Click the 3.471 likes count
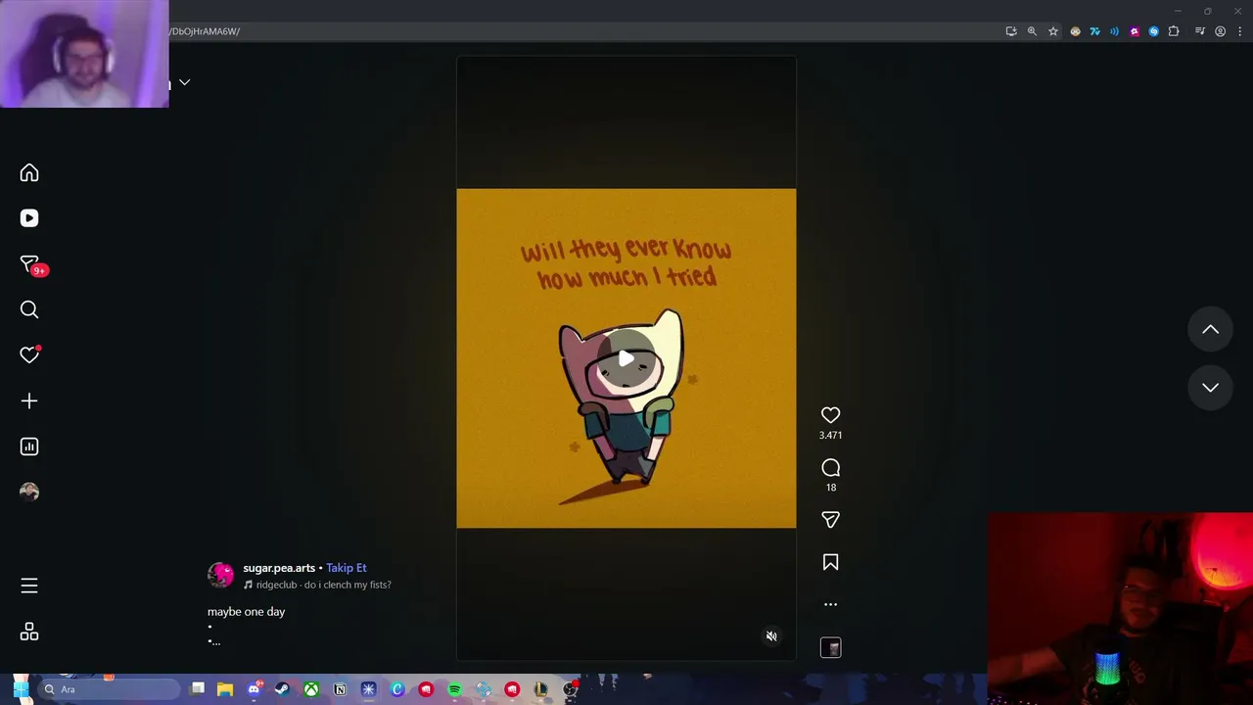The image size is (1253, 705). tap(830, 436)
